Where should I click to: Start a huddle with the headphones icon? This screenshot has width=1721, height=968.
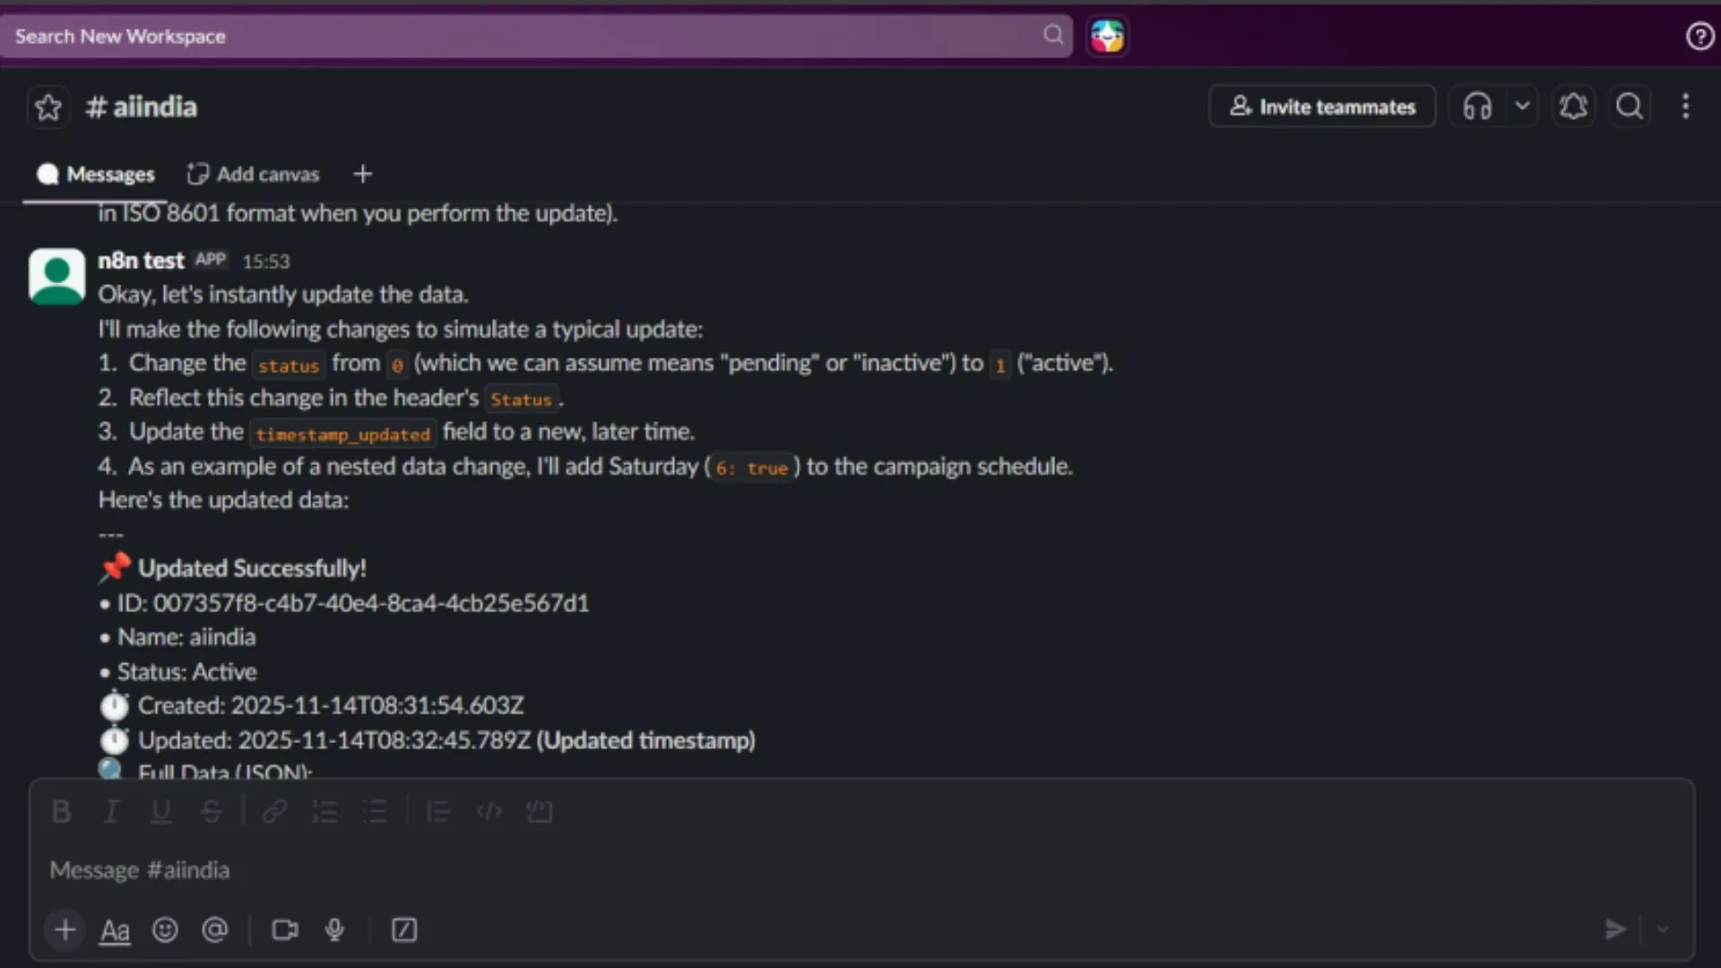[x=1477, y=107]
